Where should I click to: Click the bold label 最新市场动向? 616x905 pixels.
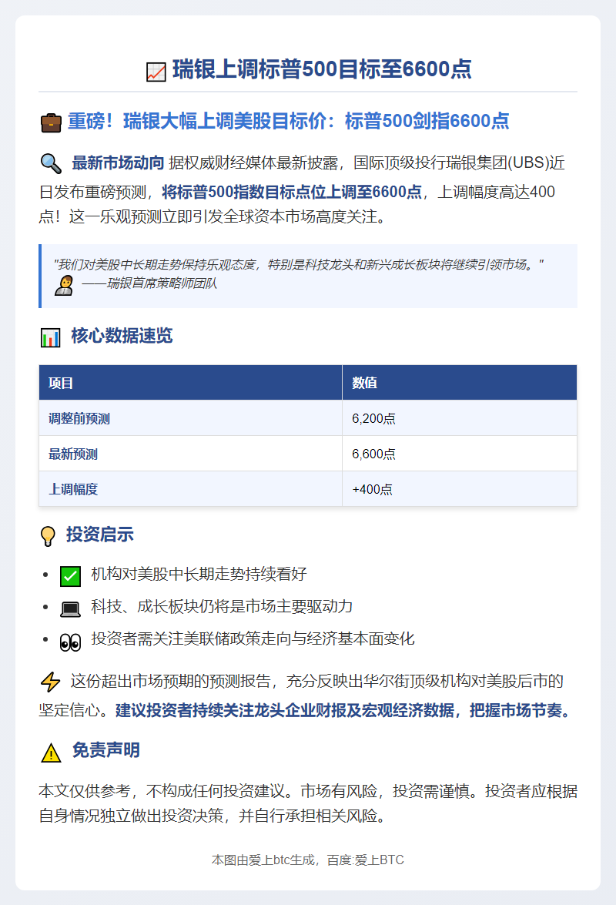point(119,163)
